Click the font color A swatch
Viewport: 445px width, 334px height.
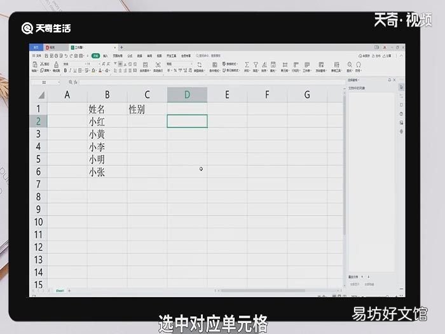coord(100,70)
